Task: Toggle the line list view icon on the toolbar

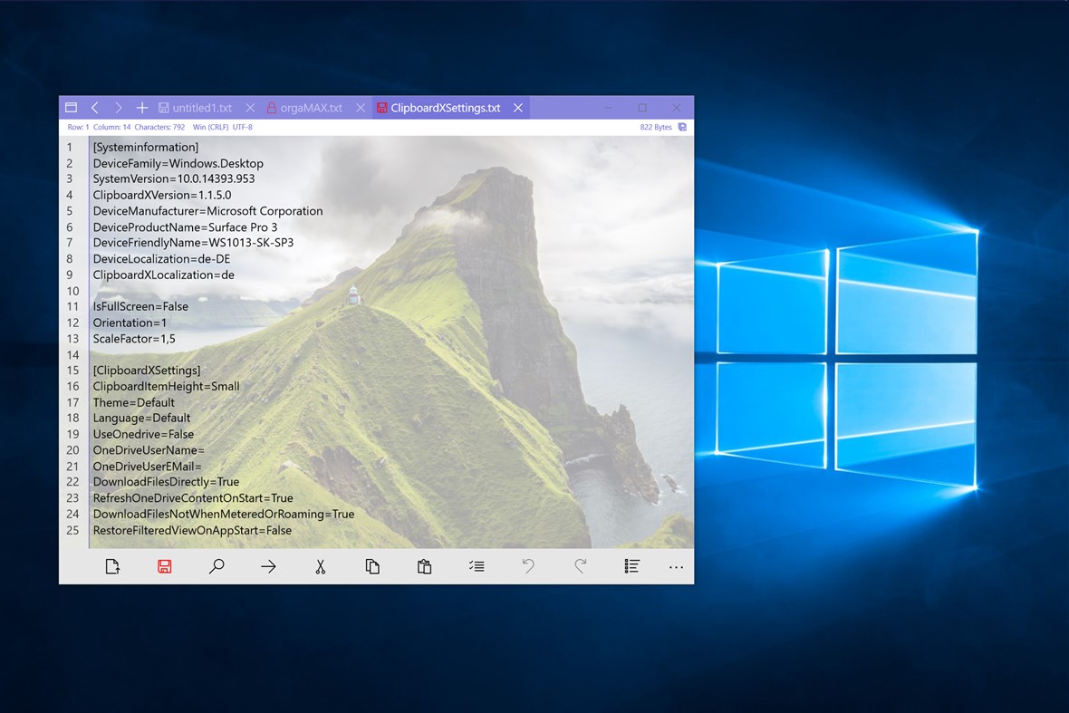Action: tap(631, 565)
